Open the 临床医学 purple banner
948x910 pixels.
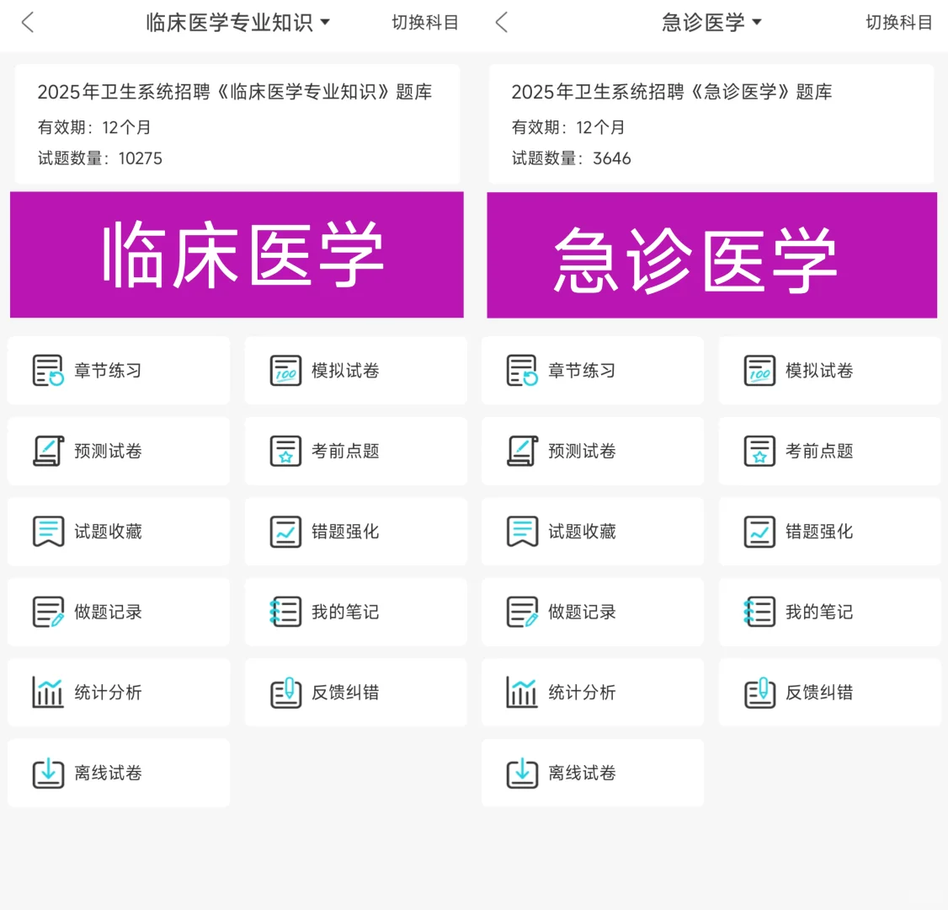coord(237,254)
